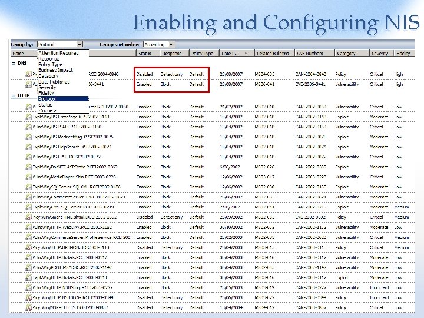The width and height of the screenshot is (424, 318).
Task: Click the icon next to the HelpSearch XSS signature
Action: [x=28, y=147]
